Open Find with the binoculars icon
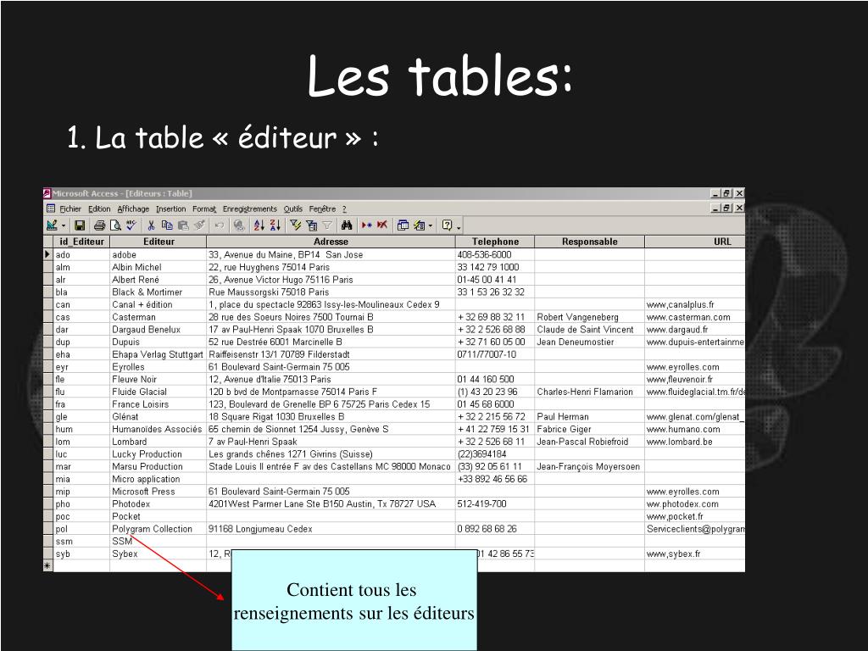This screenshot has height=651, width=868. pyautogui.click(x=347, y=225)
